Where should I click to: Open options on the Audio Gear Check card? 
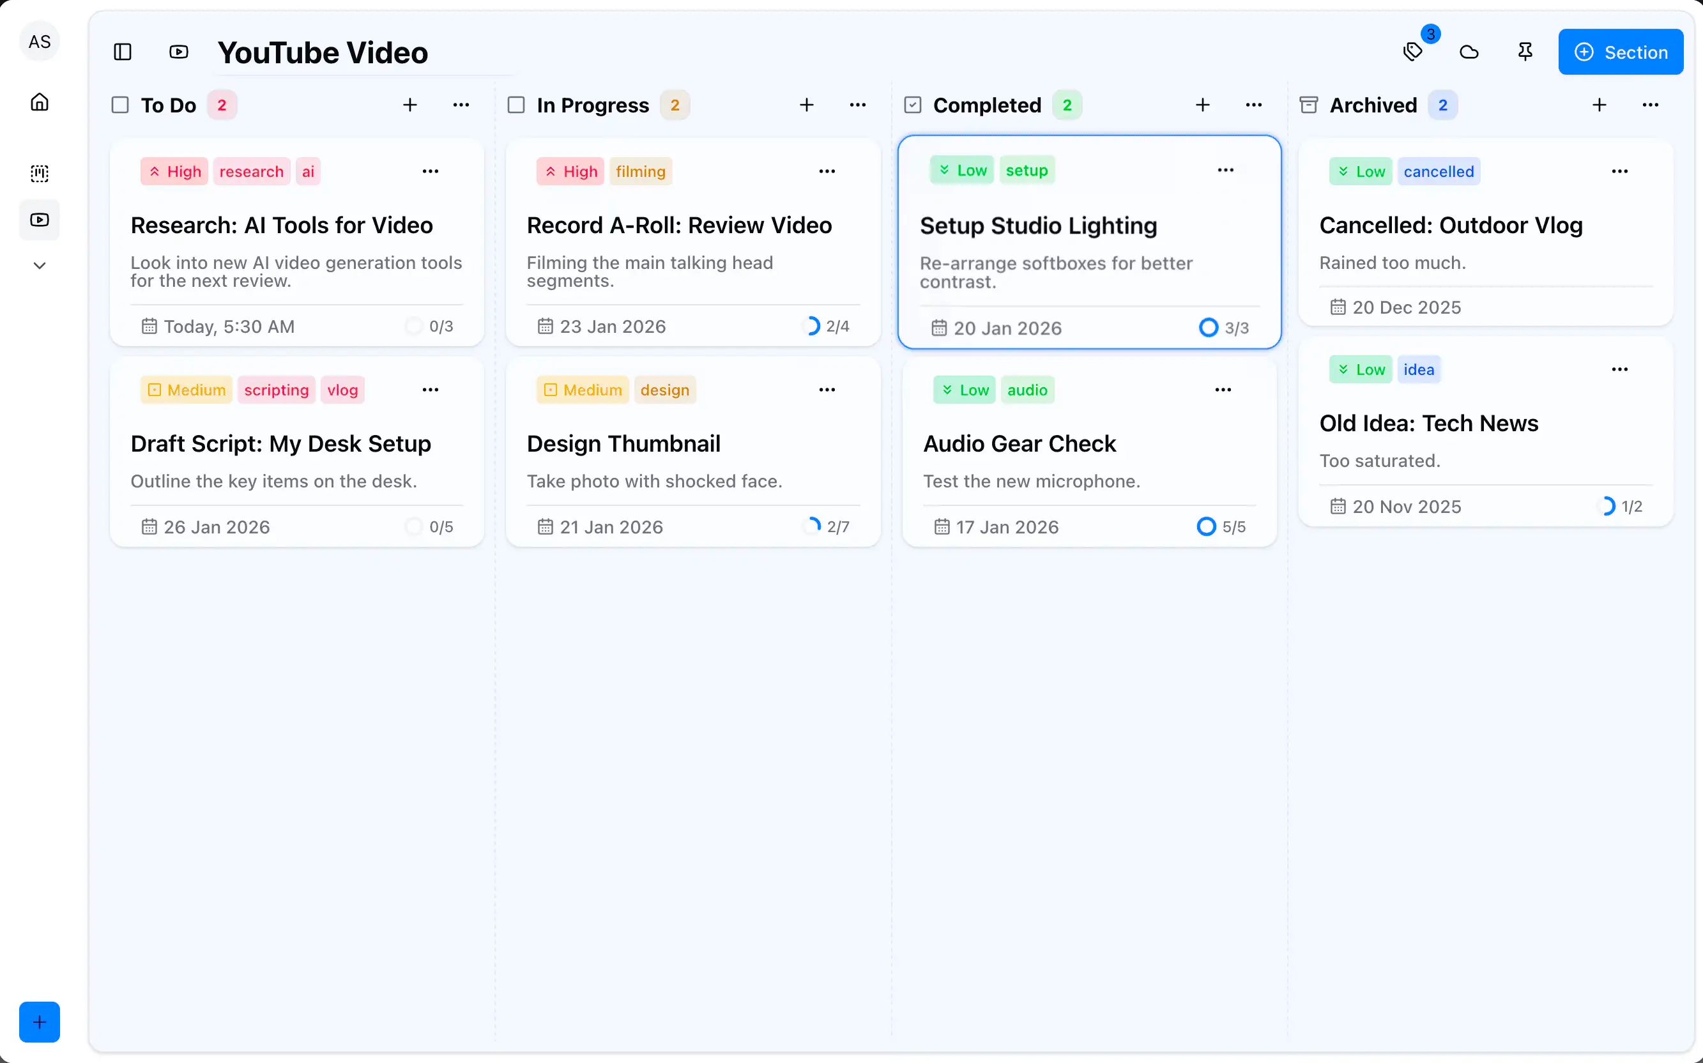(x=1223, y=390)
